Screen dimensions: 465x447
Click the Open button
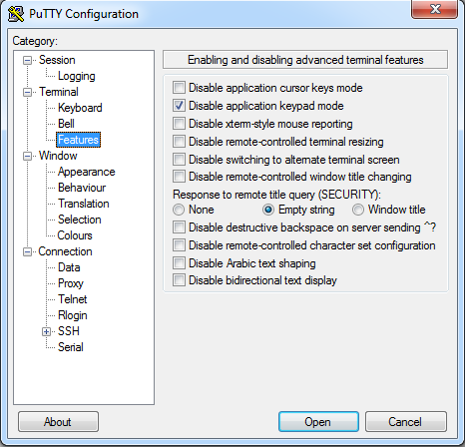[x=318, y=422]
